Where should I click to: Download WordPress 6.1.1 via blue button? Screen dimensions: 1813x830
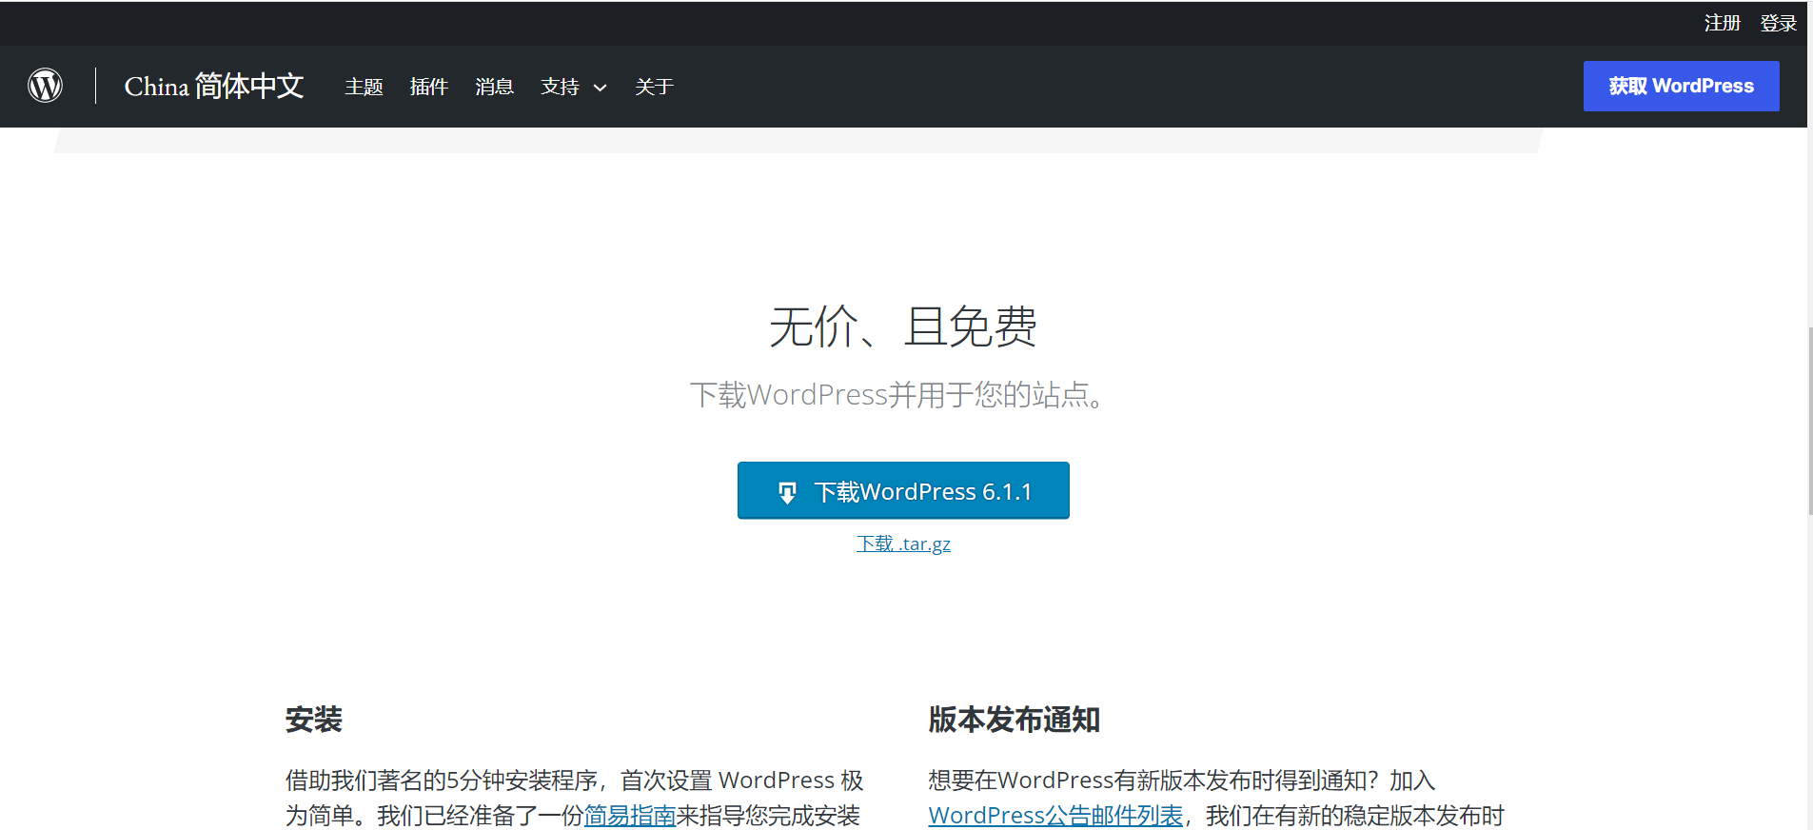[903, 490]
